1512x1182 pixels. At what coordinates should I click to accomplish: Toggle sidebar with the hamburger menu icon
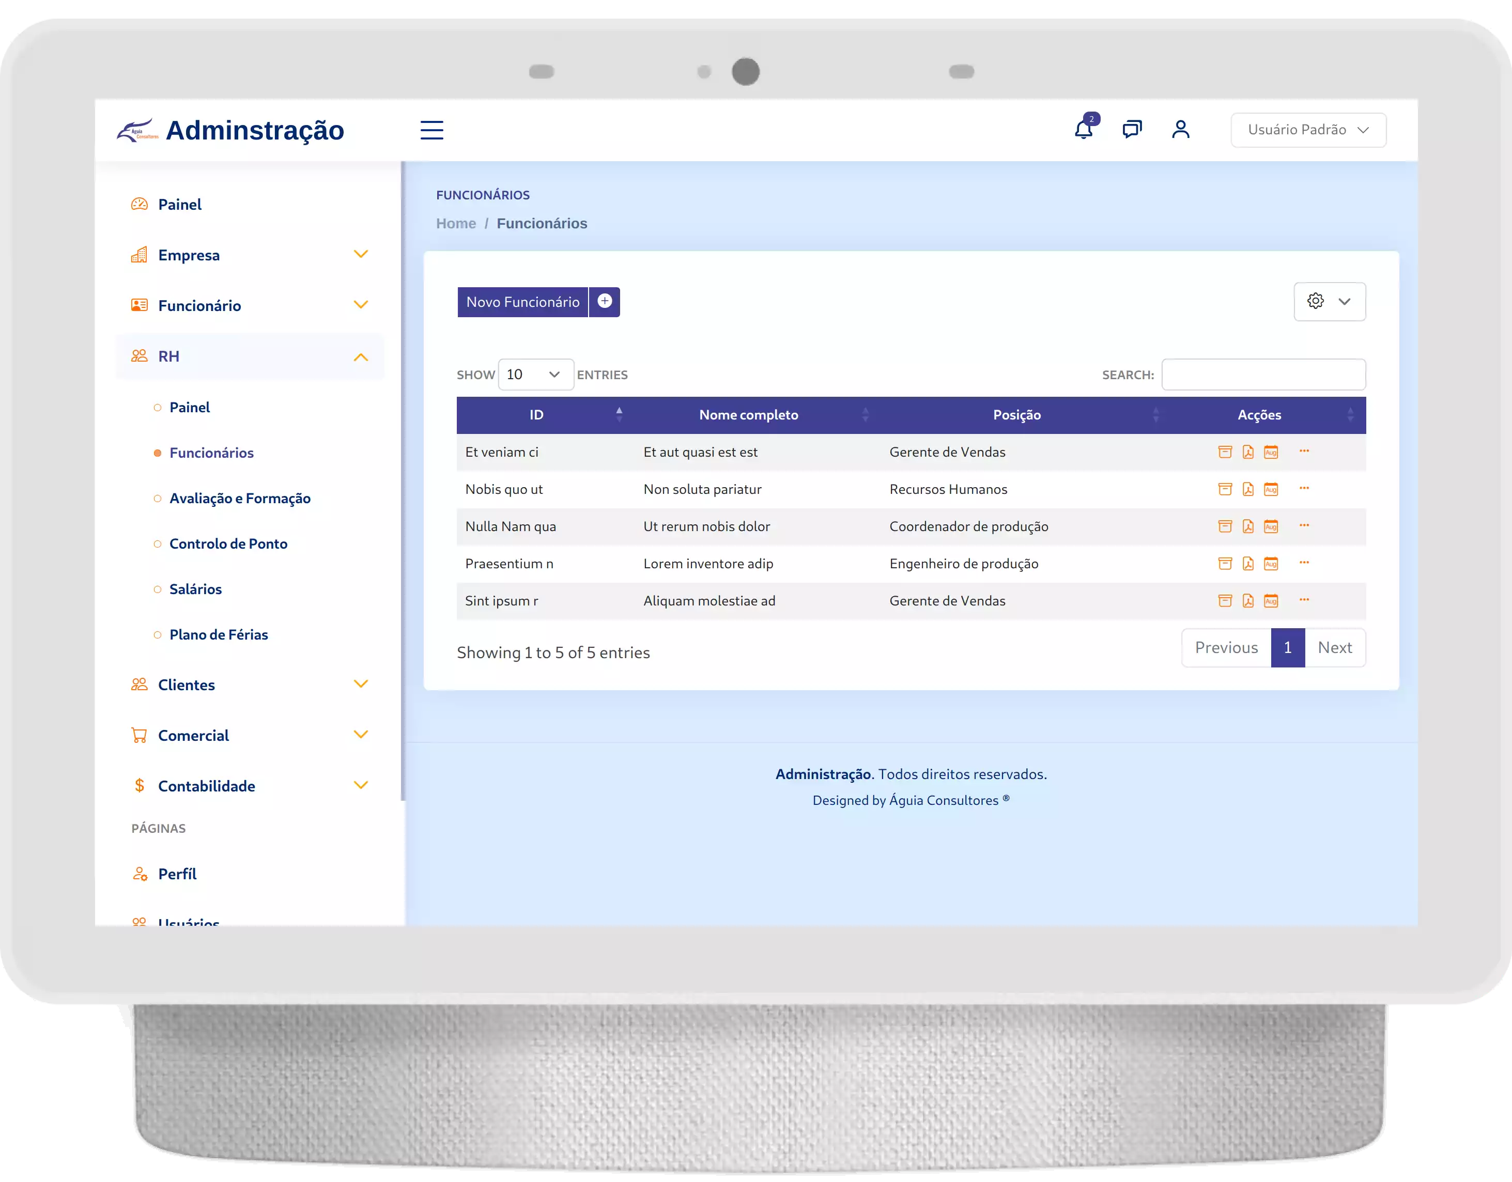click(431, 130)
